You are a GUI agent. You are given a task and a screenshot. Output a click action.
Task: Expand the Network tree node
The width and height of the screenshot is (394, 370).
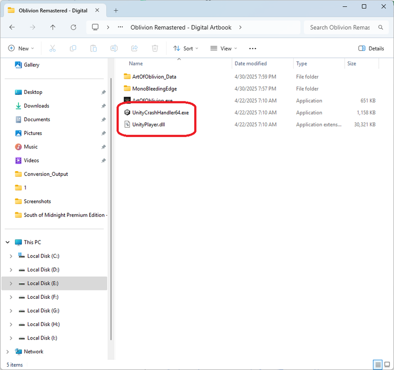click(x=7, y=351)
